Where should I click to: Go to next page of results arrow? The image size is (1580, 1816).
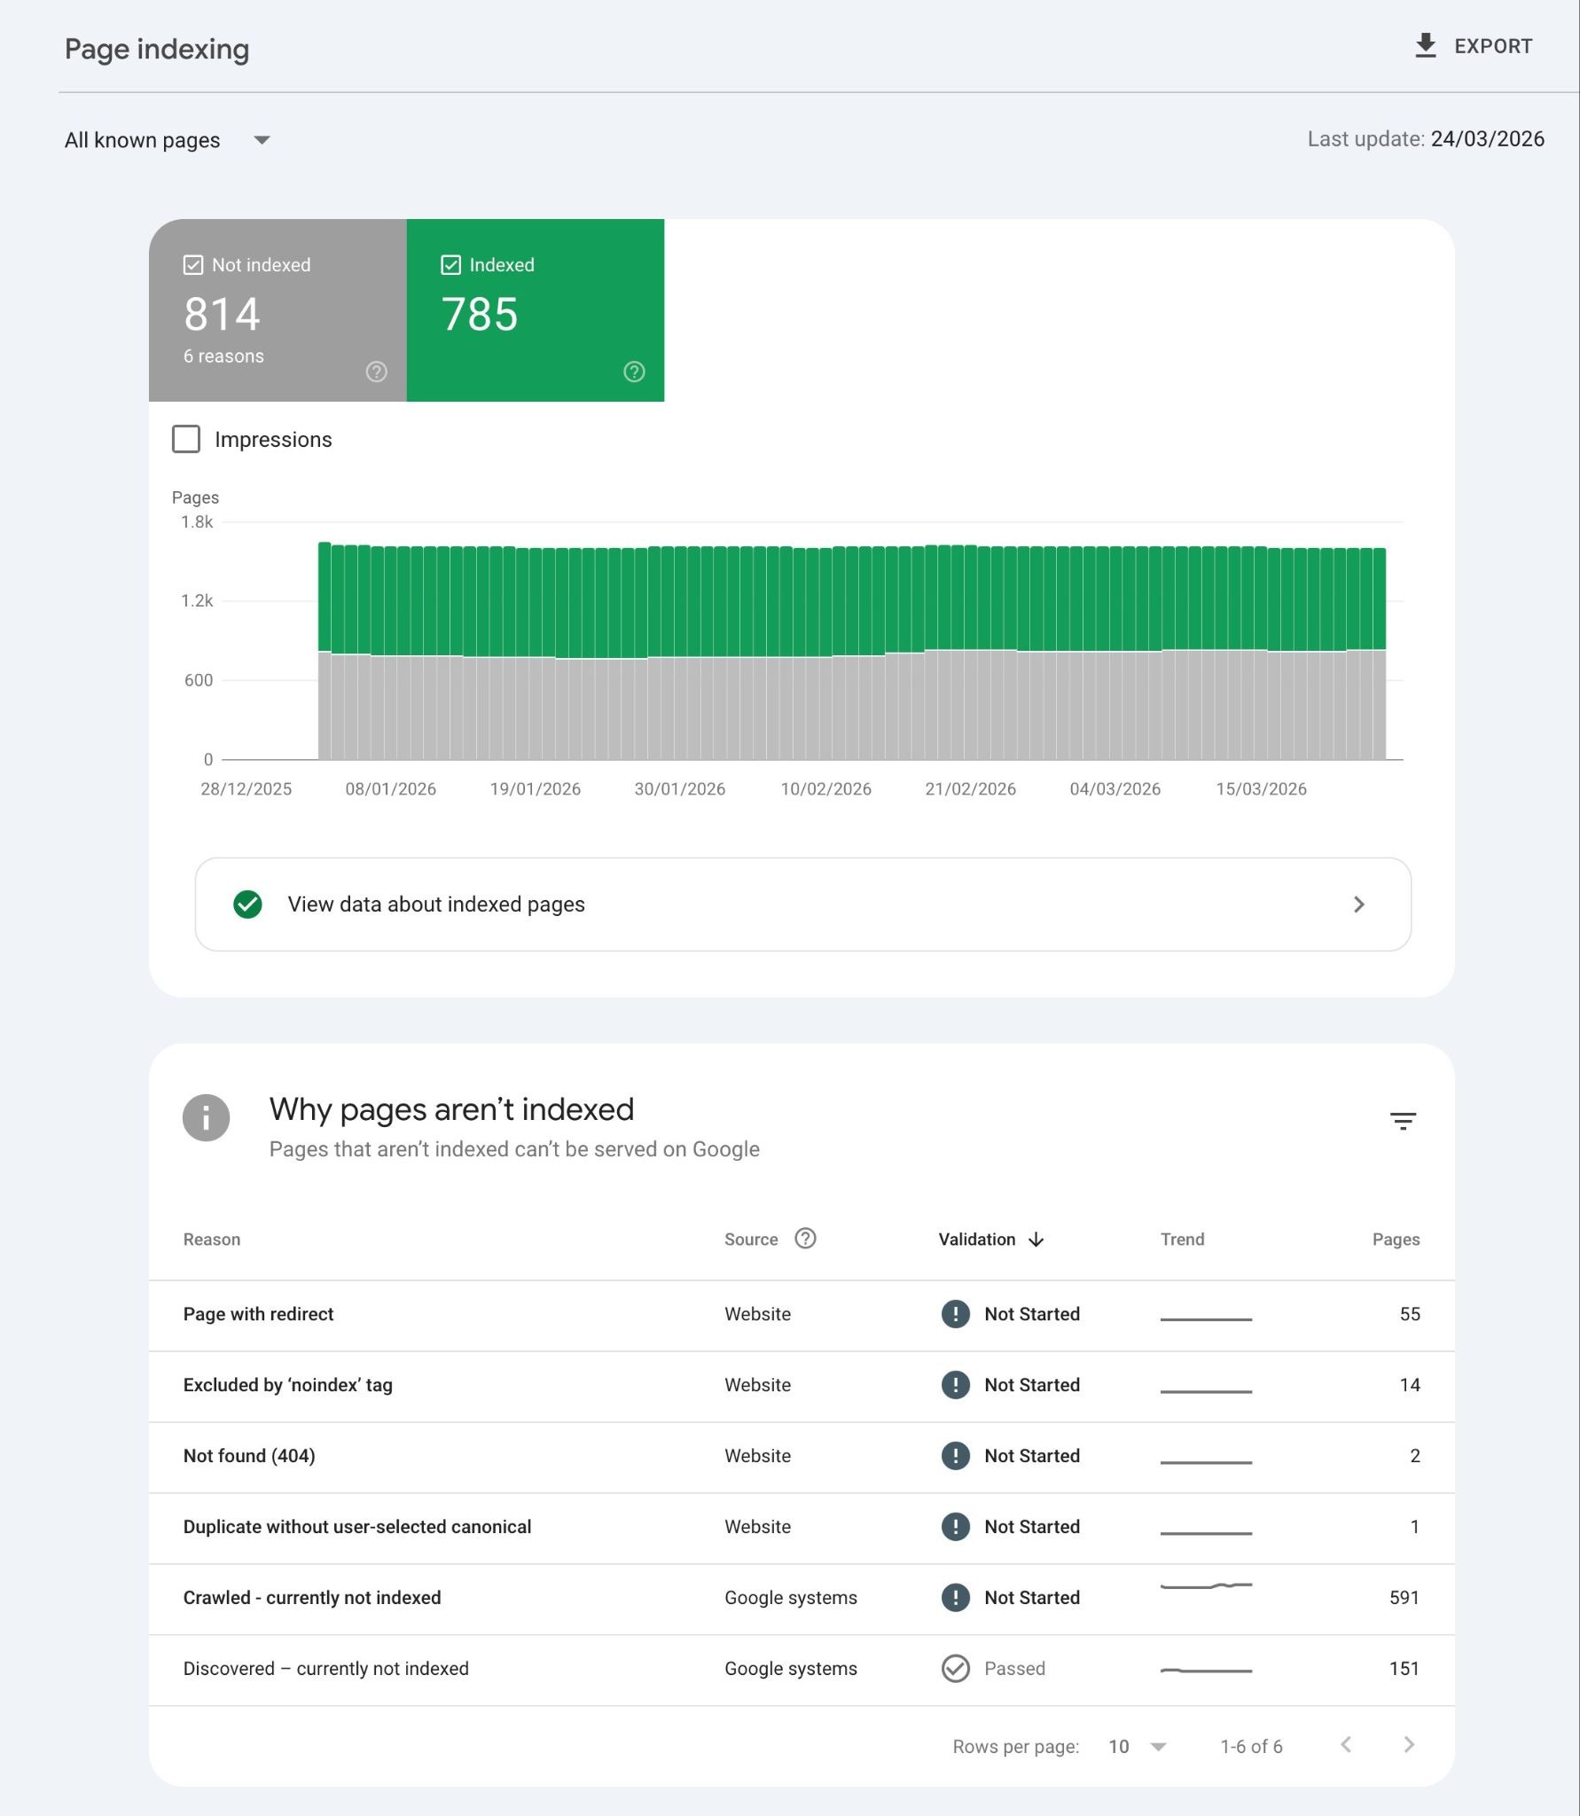(x=1409, y=1745)
